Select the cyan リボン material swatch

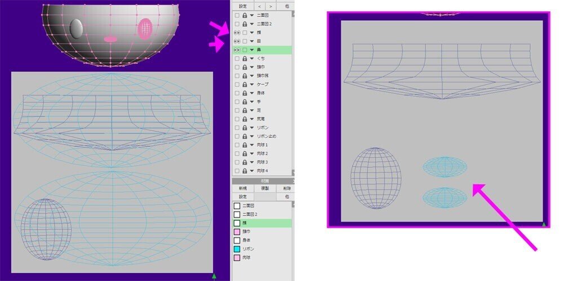click(x=237, y=249)
